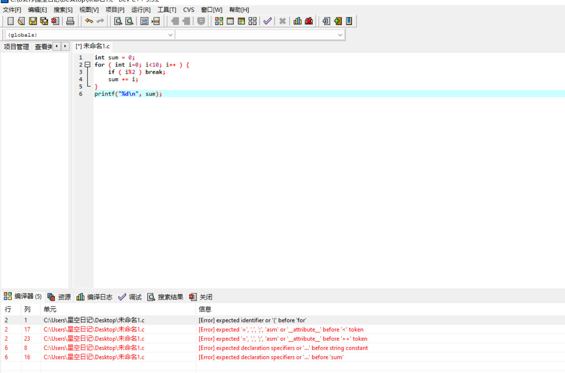Click the 关闭 tab in the bottom panel
The image size is (565, 373).
point(201,297)
